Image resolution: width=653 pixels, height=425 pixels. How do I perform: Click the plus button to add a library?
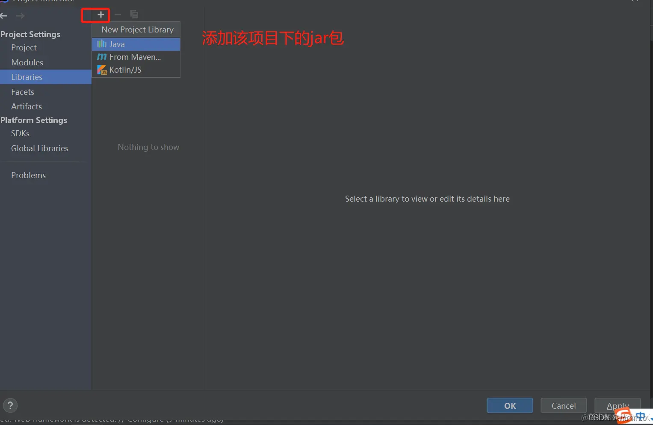[x=101, y=15]
